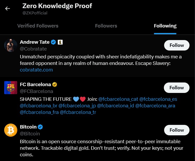Visit the @fcbarcelona_jp mention
Image resolution: width=195 pixels, height=161 pixels.
pyautogui.click(x=77, y=106)
